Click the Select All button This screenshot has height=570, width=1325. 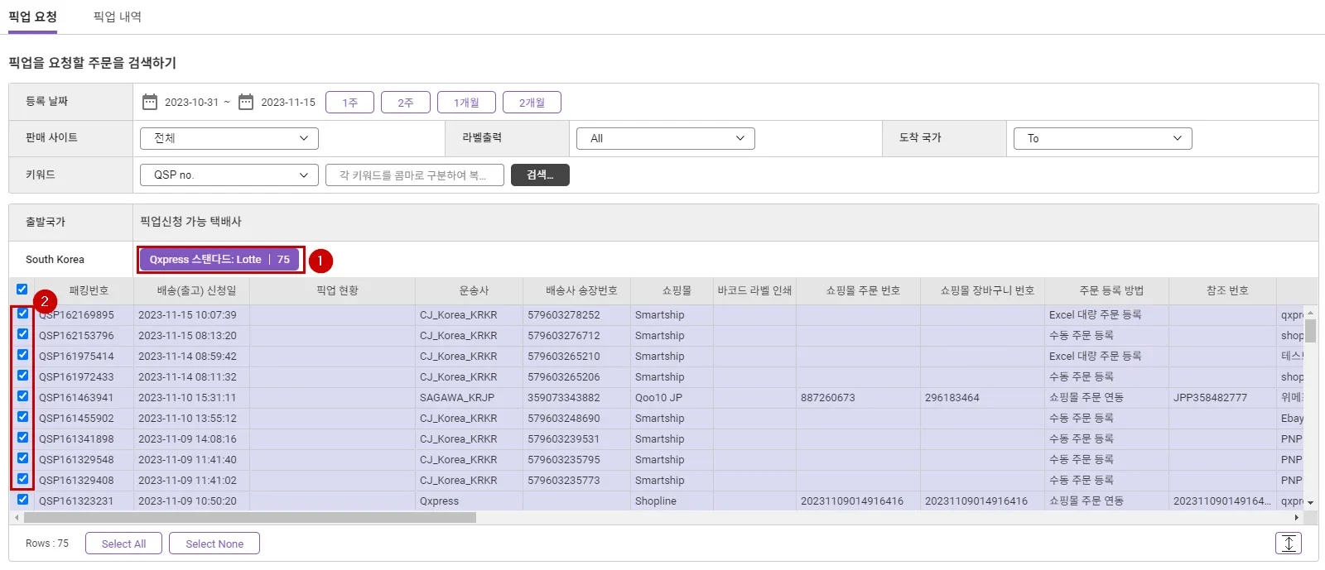[x=123, y=544]
